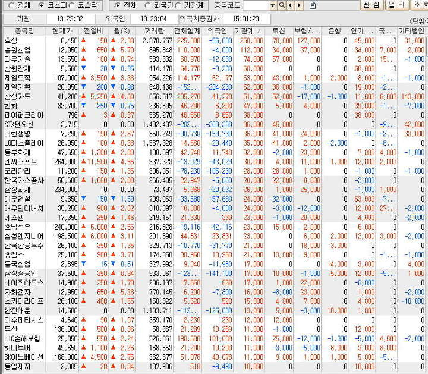Viewport: 428px width, 374px height.
Task: Click the 외국인 time field 13:23:04
Action: click(154, 19)
